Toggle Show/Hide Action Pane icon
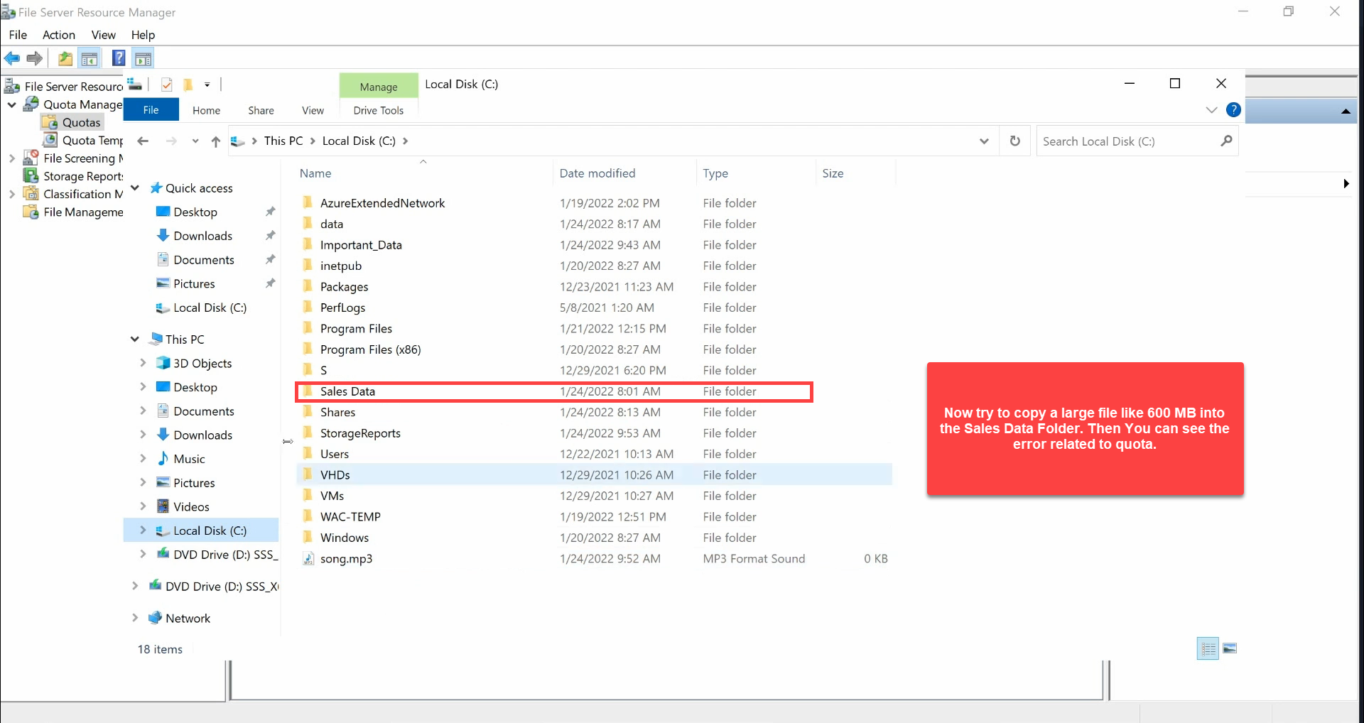Viewport: 1364px width, 723px height. coord(144,58)
